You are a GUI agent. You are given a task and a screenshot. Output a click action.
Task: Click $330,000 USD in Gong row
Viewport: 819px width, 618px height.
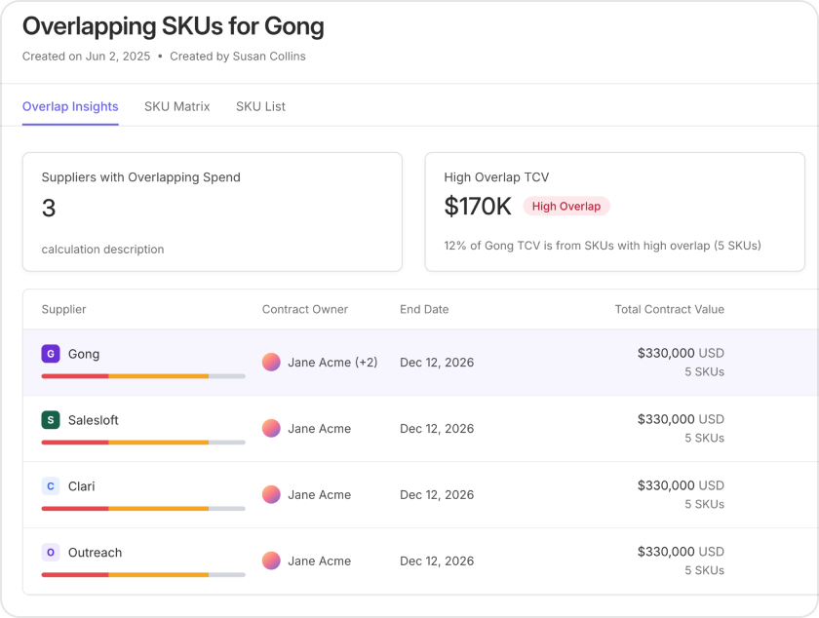pyautogui.click(x=681, y=353)
